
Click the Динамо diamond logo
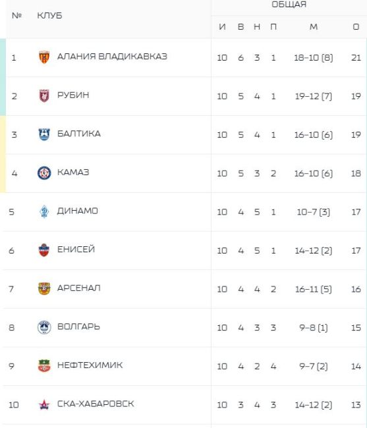tap(44, 211)
